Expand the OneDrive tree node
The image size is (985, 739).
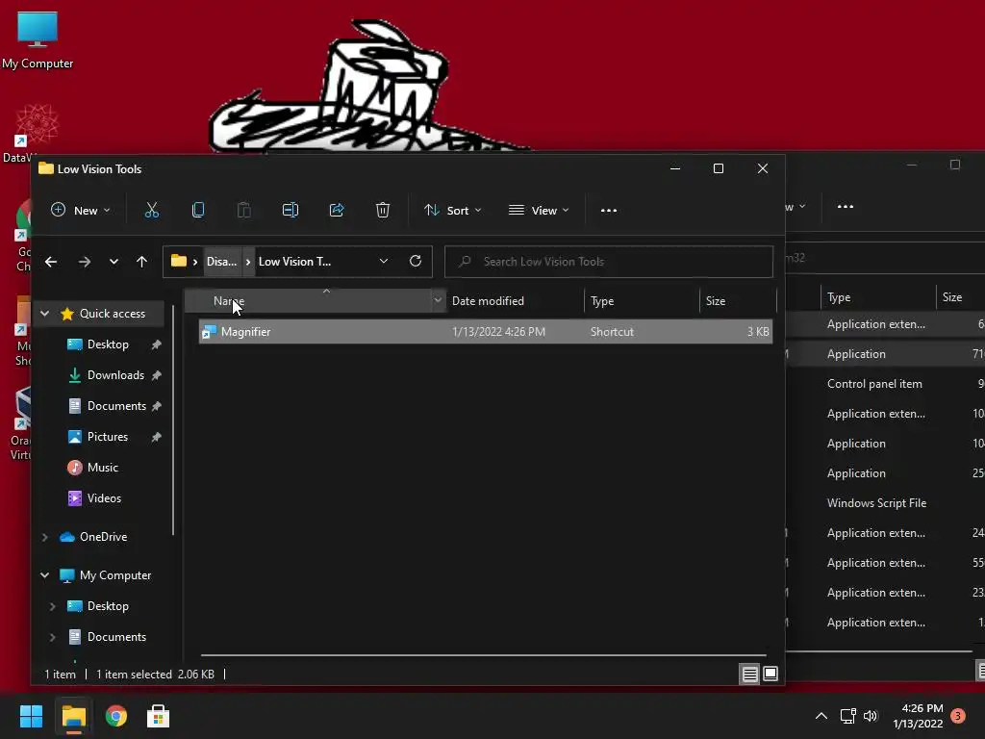pyautogui.click(x=44, y=537)
